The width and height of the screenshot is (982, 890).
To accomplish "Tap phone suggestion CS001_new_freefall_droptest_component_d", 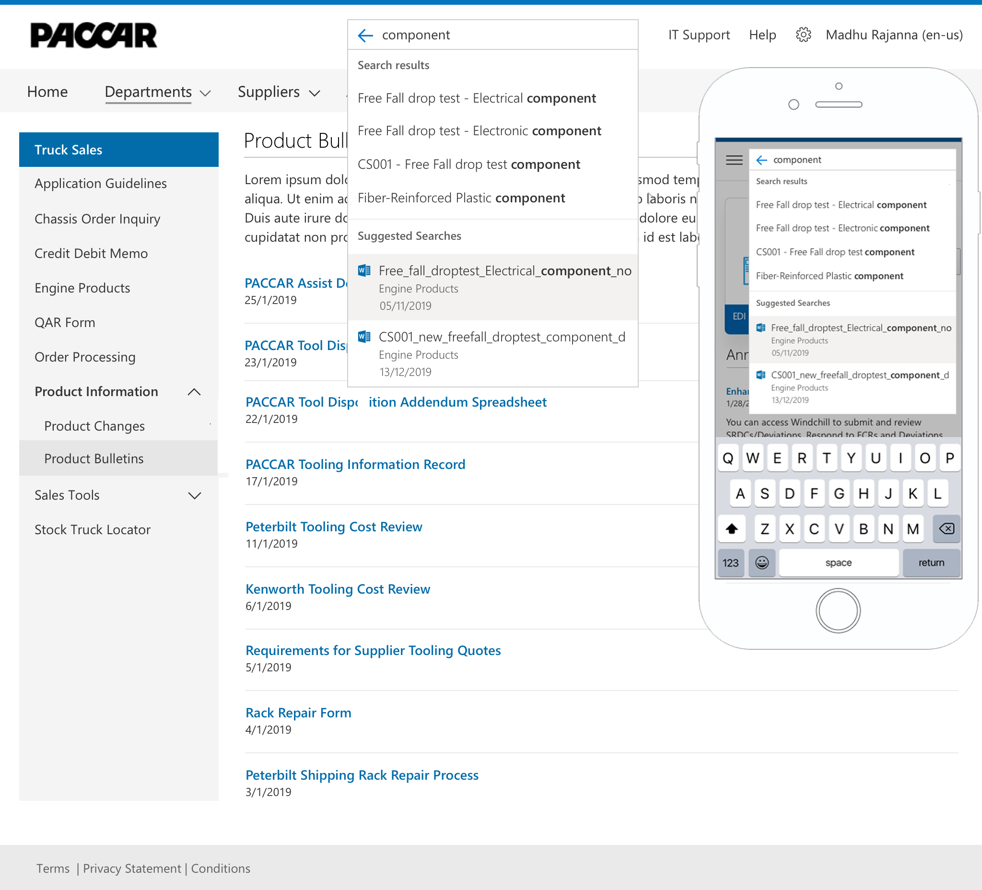I will tap(853, 387).
